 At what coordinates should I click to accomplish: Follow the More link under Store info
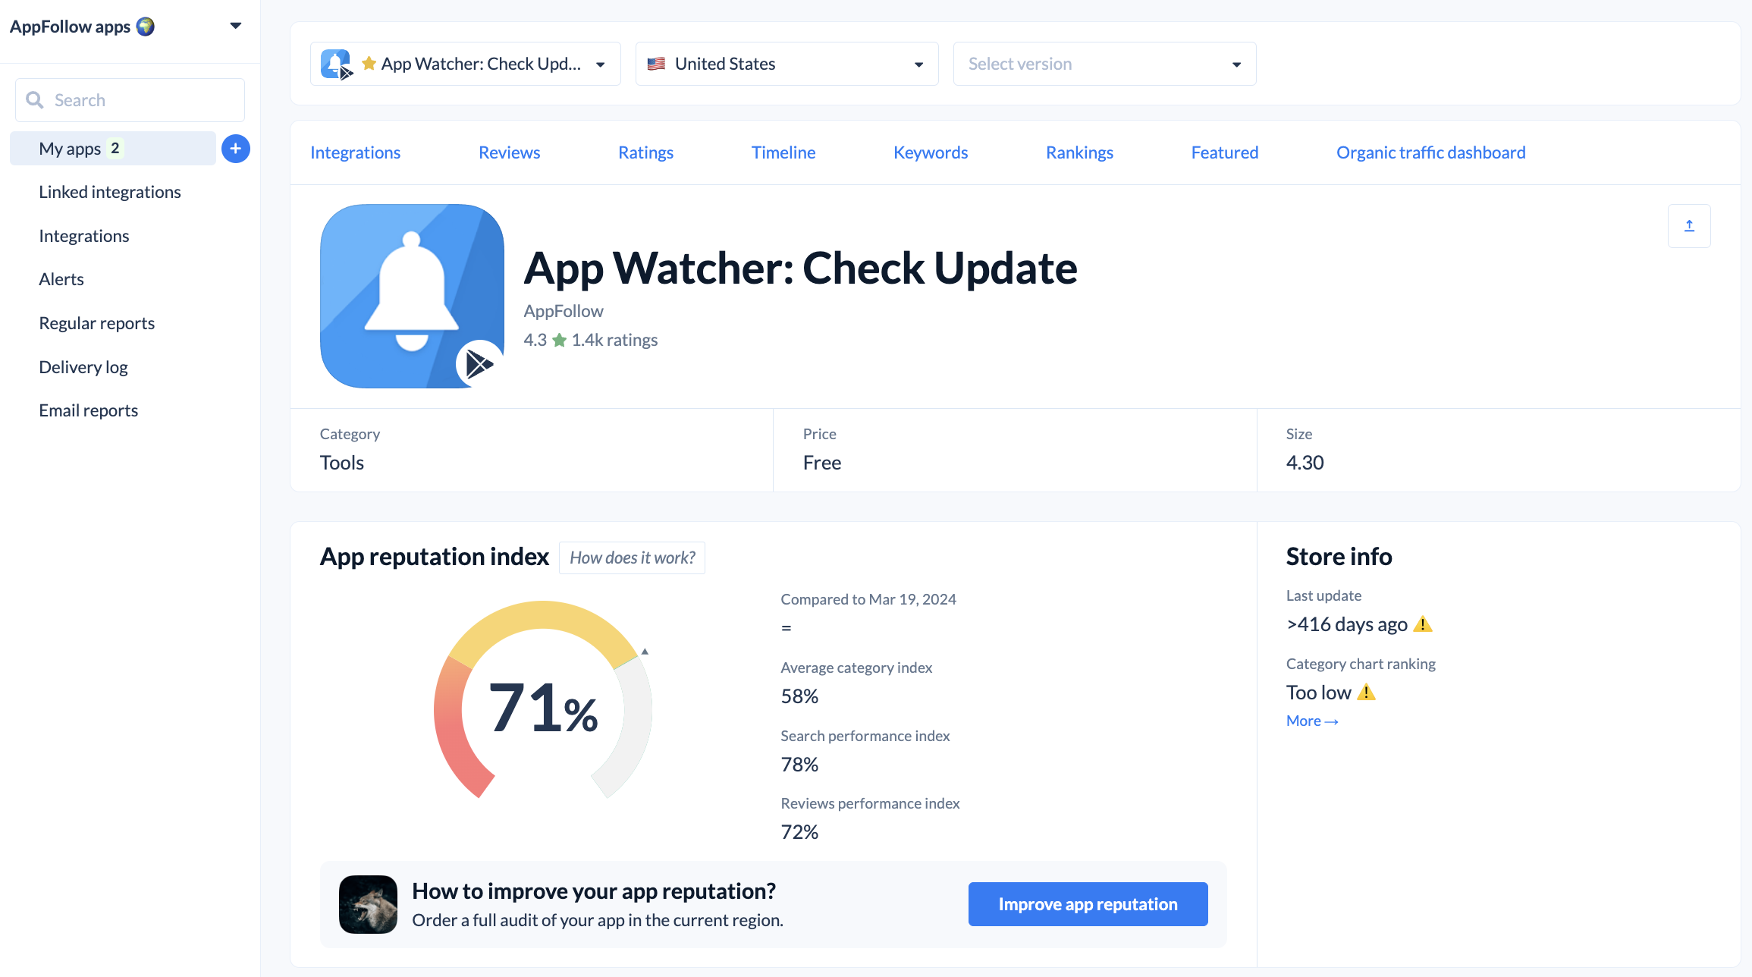[1311, 720]
